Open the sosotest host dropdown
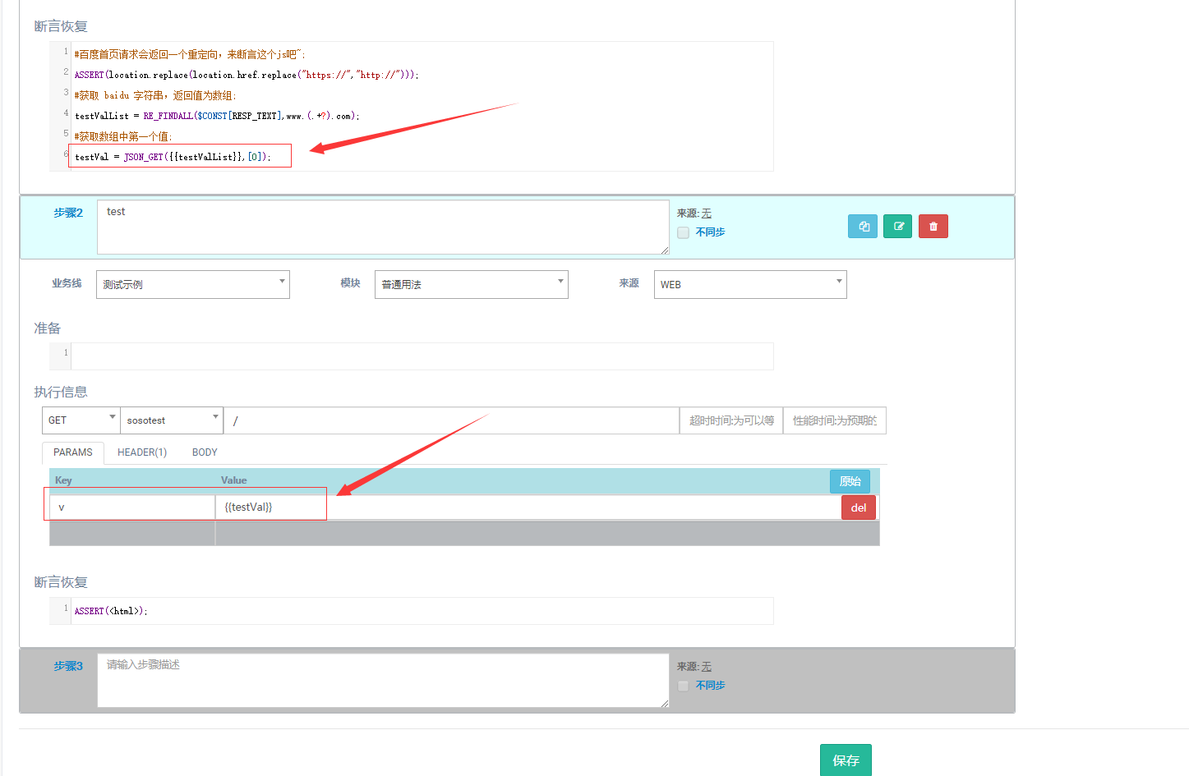 172,420
